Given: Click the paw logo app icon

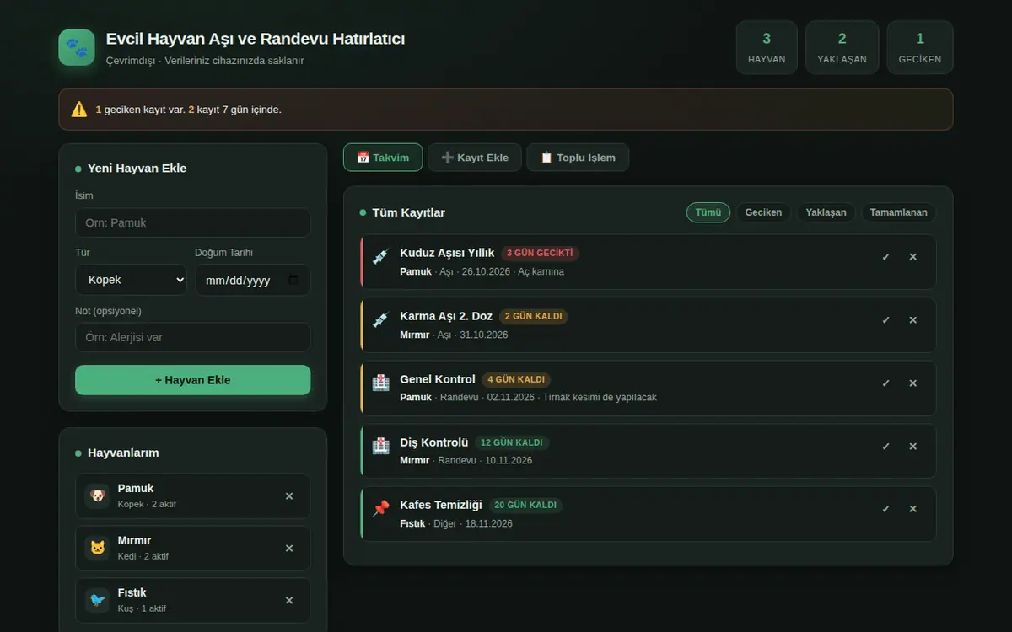Looking at the screenshot, I should 77,47.
